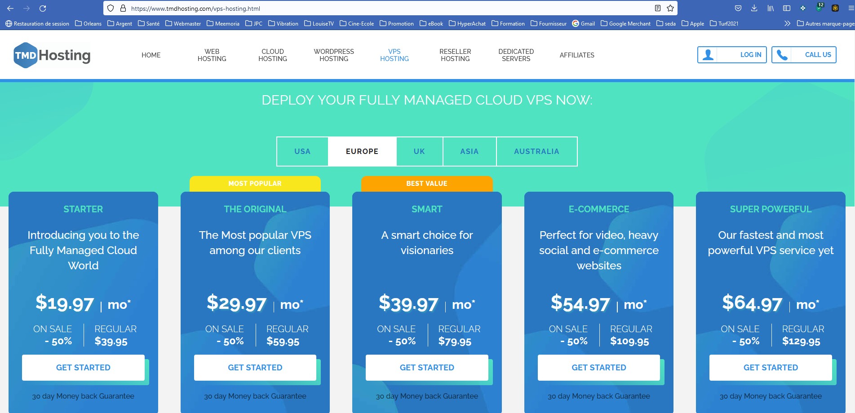Enter Reader Mode in the address bar
The image size is (855, 413).
pos(657,8)
